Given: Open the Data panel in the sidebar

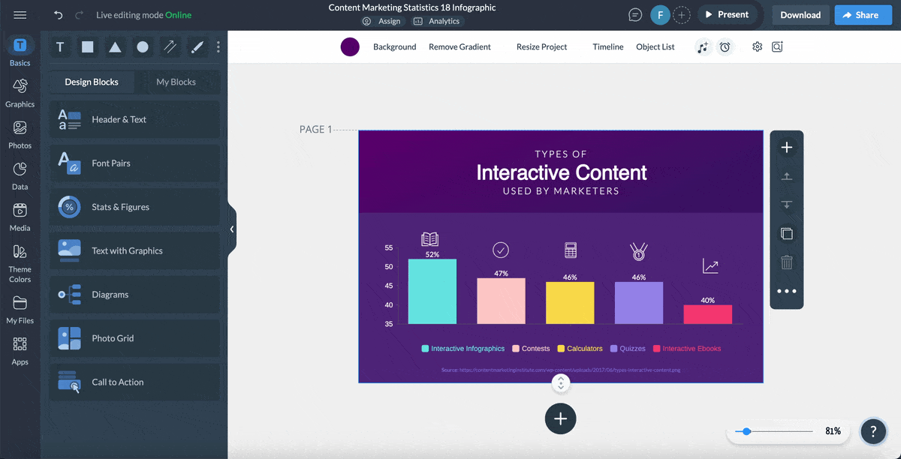Looking at the screenshot, I should [x=20, y=174].
